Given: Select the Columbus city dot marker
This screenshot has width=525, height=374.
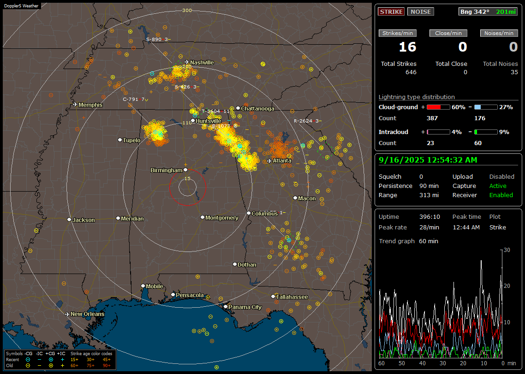Looking at the screenshot, I should (249, 213).
